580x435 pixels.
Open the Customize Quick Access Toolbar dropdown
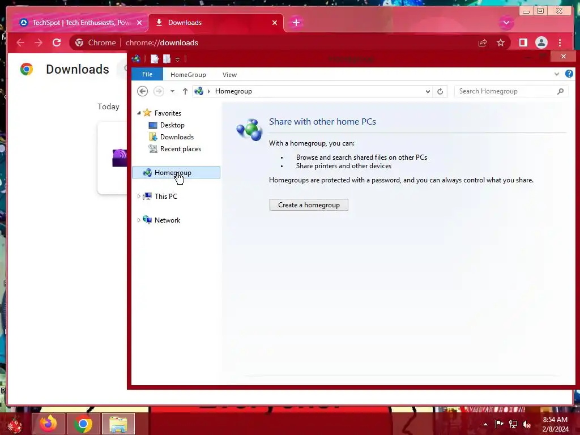tap(177, 59)
